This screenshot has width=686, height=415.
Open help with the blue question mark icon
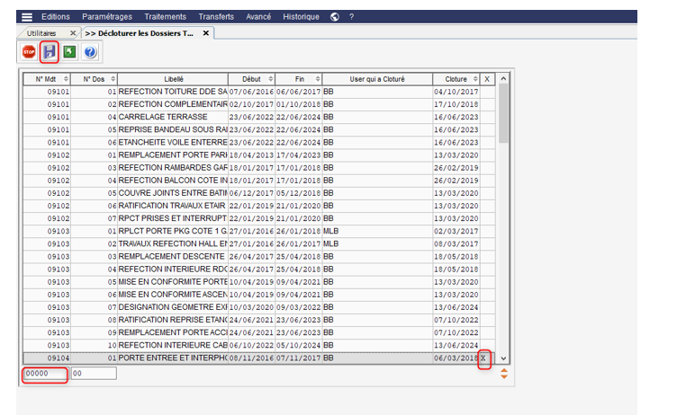pos(90,52)
